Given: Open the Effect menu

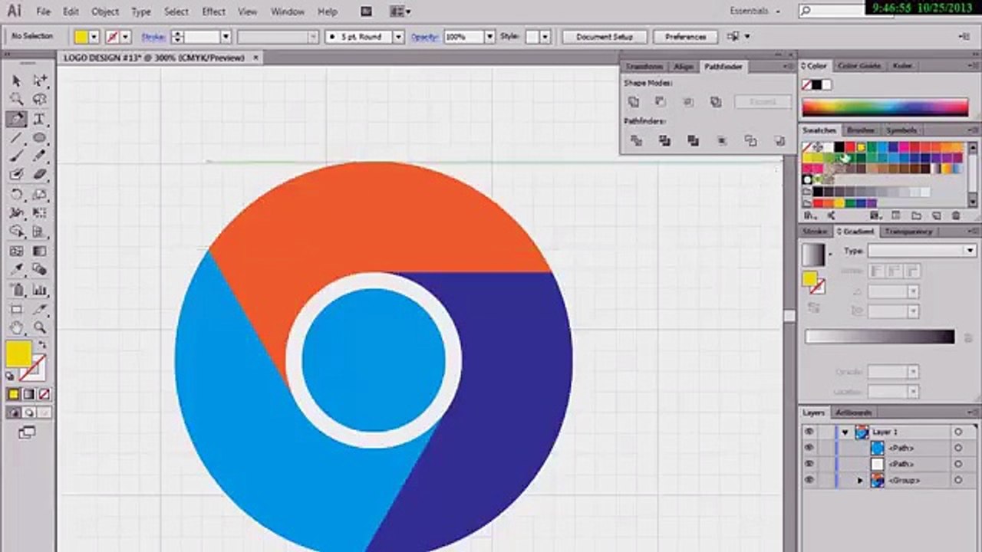Looking at the screenshot, I should tap(213, 11).
